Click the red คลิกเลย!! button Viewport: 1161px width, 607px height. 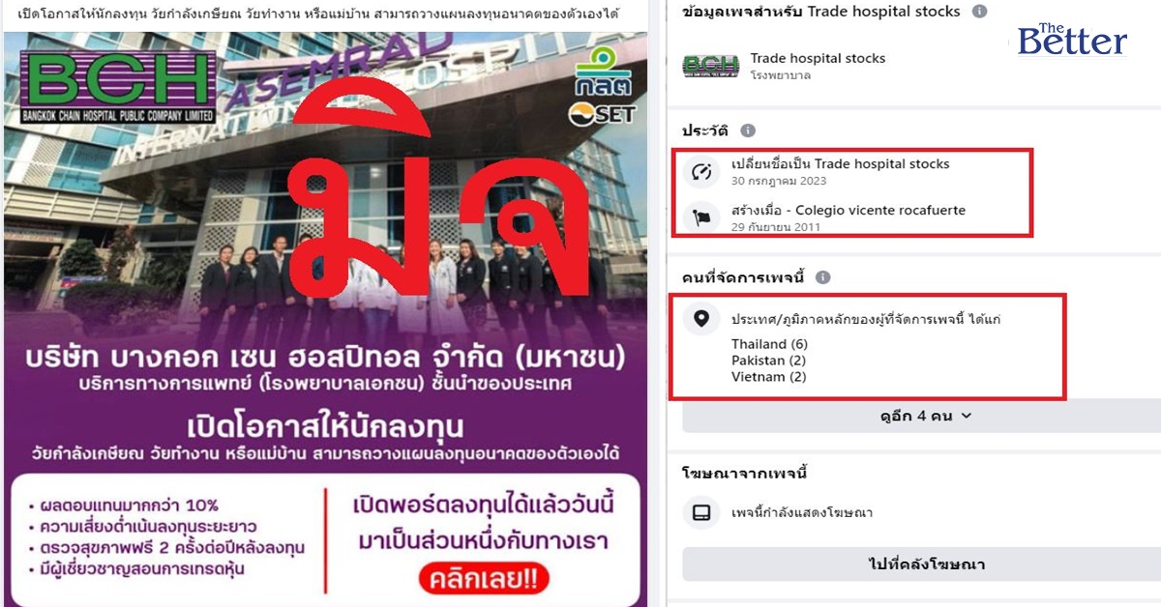[x=484, y=580]
